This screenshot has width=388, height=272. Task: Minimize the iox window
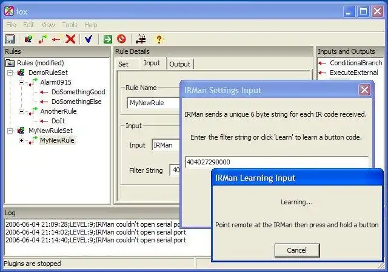(349, 11)
